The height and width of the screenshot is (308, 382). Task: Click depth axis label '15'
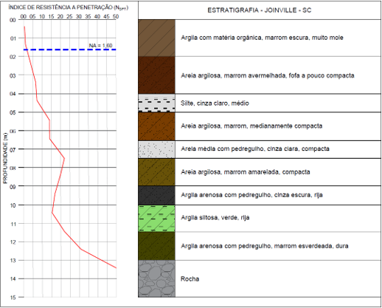[x=13, y=298]
